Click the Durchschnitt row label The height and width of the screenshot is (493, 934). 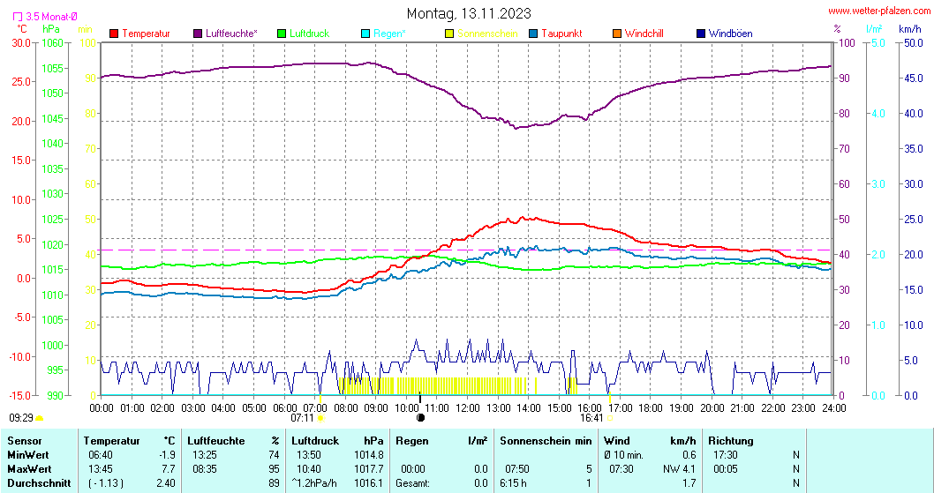[x=39, y=483]
